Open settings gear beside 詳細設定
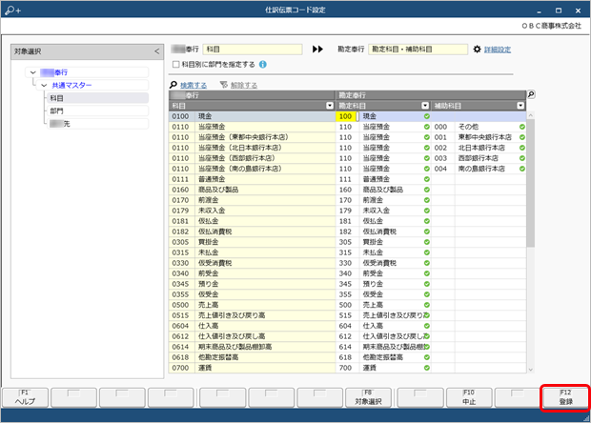This screenshot has height=423, width=591. point(478,50)
